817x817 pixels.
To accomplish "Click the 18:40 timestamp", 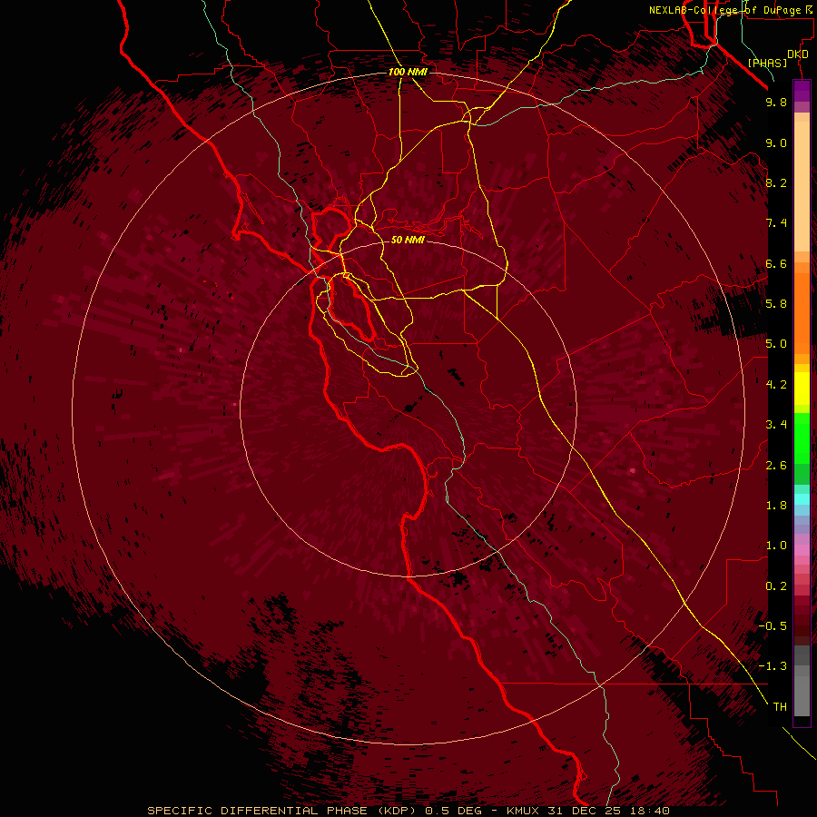I will click(x=649, y=811).
